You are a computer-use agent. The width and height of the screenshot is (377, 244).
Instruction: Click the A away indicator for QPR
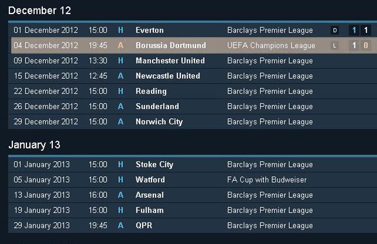tap(121, 225)
